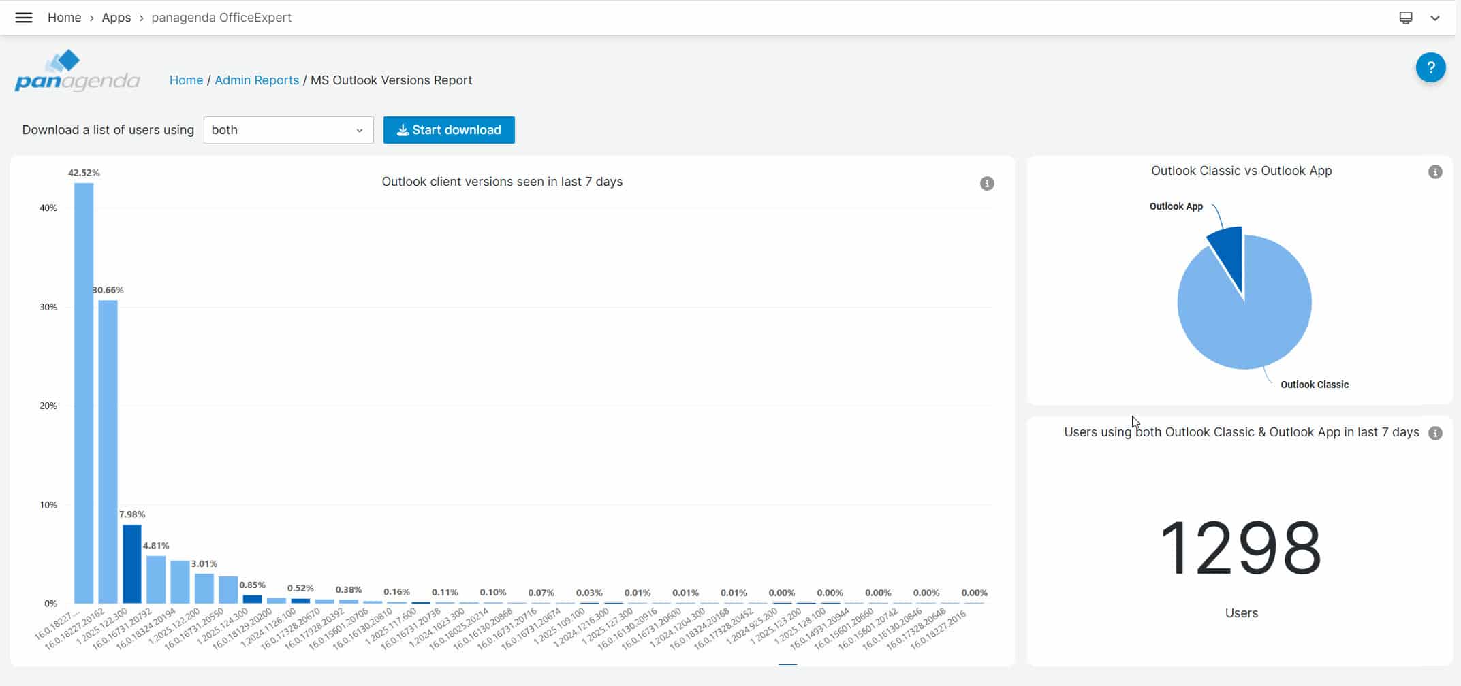This screenshot has width=1461, height=686.
Task: Show info for users using both Outlook panel
Action: 1434,434
